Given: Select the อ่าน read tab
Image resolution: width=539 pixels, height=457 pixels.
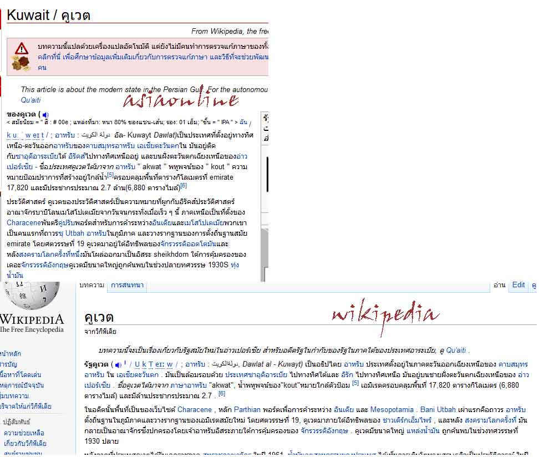Looking at the screenshot, I should (x=499, y=285).
